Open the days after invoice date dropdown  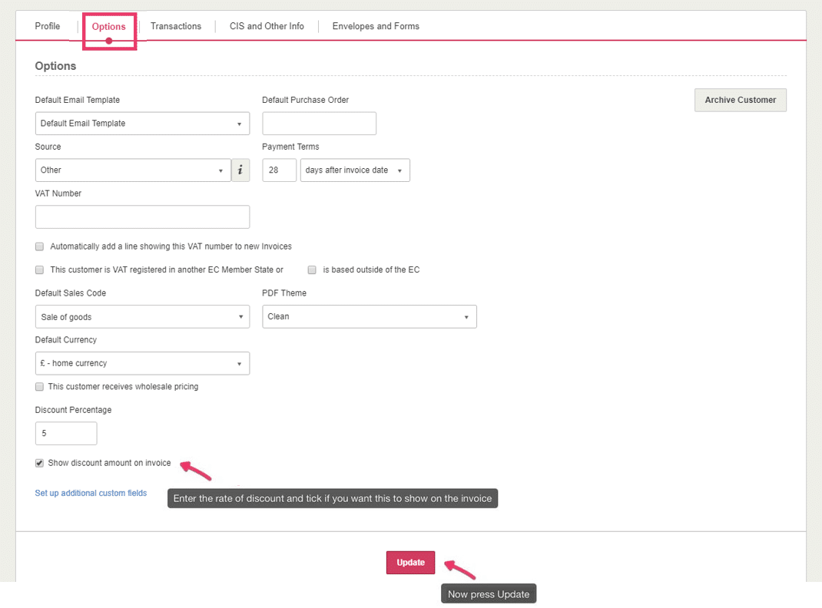(354, 170)
